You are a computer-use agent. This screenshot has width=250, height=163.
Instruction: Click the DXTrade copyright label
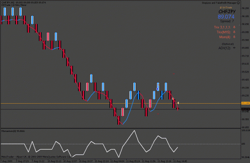click(226, 8)
